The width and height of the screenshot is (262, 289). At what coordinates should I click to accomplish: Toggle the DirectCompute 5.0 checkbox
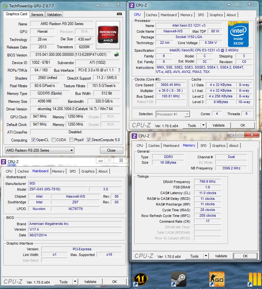[x=89, y=140]
